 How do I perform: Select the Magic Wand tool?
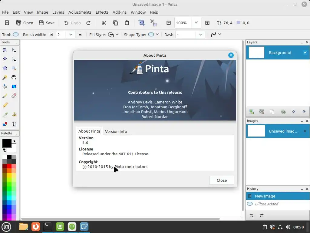[x=5, y=77]
